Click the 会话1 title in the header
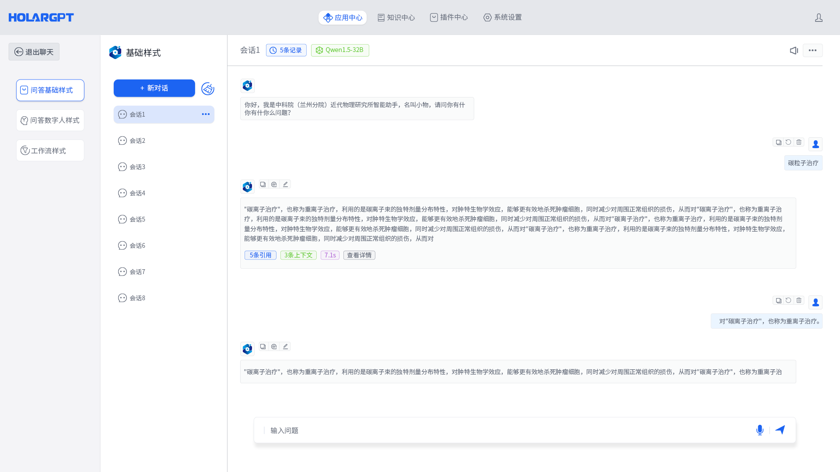The image size is (840, 472). [250, 50]
